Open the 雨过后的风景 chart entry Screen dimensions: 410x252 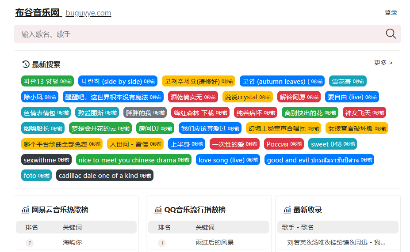tap(215, 242)
